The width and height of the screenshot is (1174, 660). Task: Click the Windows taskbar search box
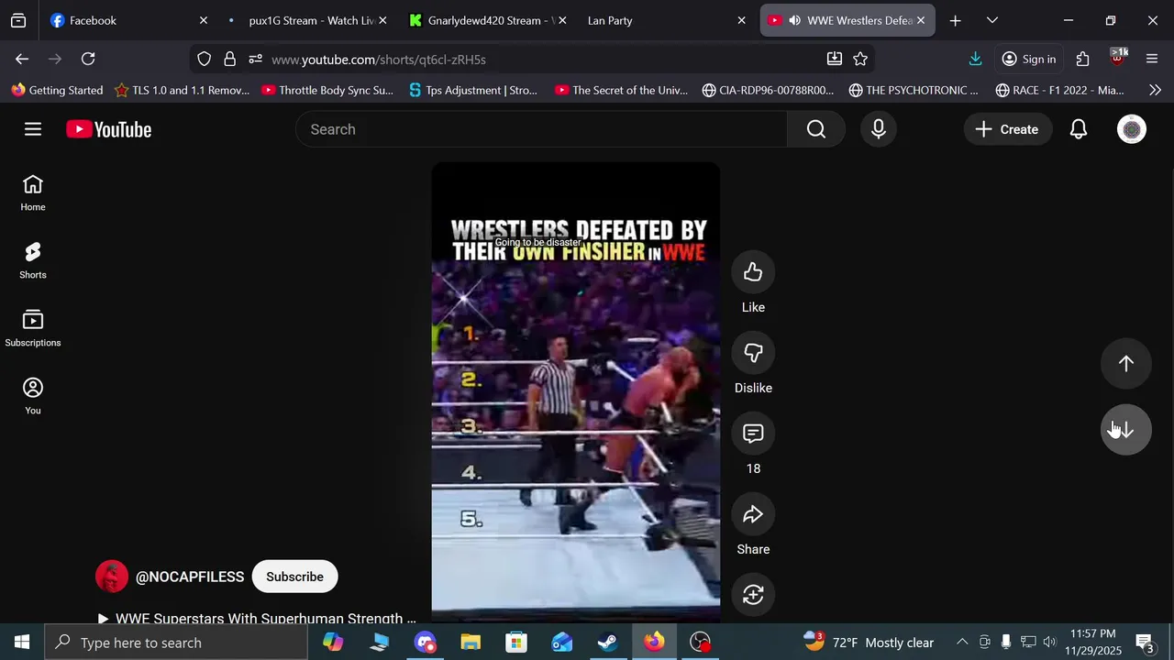pyautogui.click(x=176, y=643)
